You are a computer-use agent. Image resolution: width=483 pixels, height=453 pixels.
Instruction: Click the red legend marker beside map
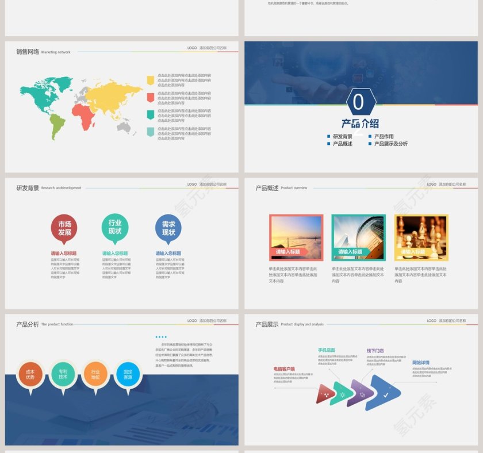point(151,97)
